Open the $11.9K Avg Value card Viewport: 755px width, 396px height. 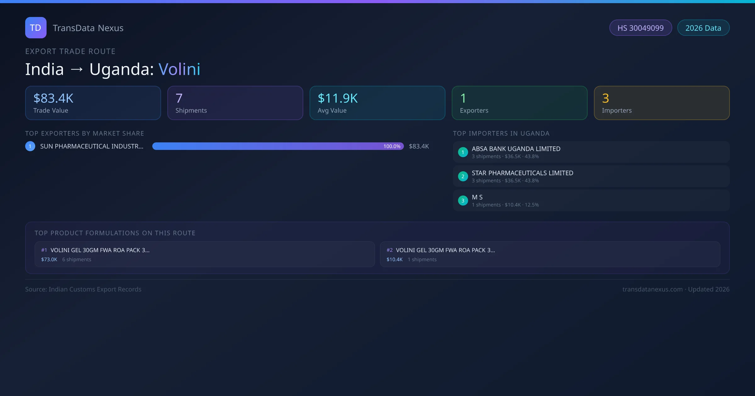click(377, 103)
